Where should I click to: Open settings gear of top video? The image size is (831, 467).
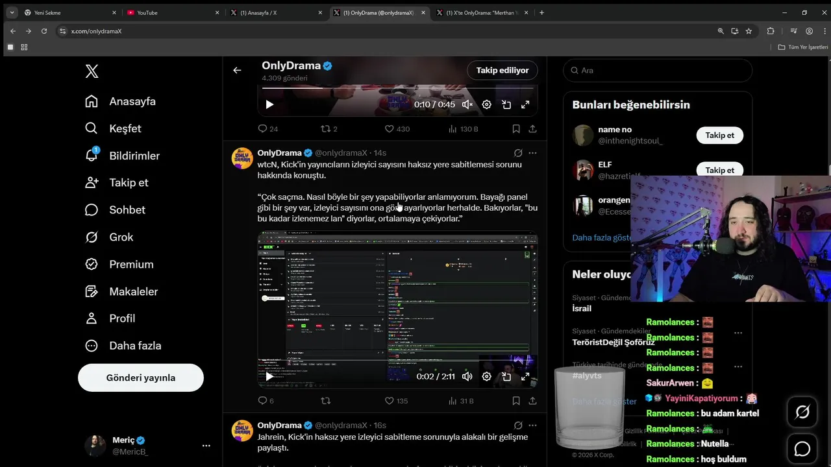tap(487, 104)
